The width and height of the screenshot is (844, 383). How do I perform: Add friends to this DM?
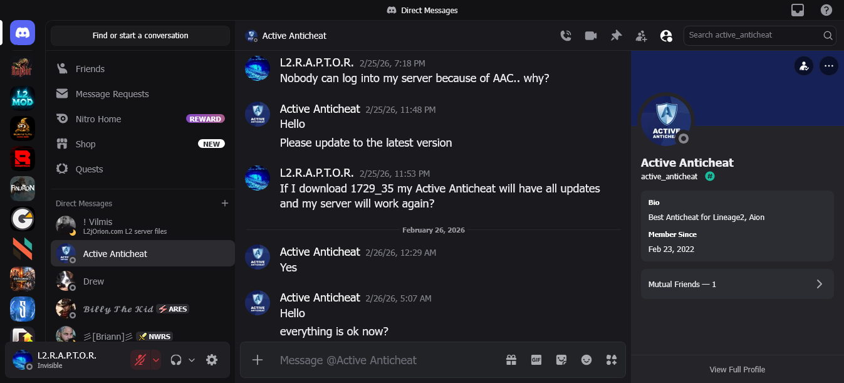click(641, 36)
